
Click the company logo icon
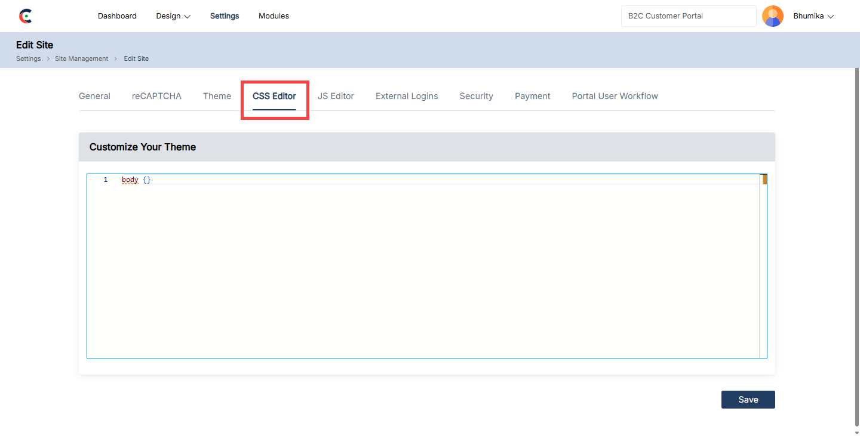pos(25,16)
